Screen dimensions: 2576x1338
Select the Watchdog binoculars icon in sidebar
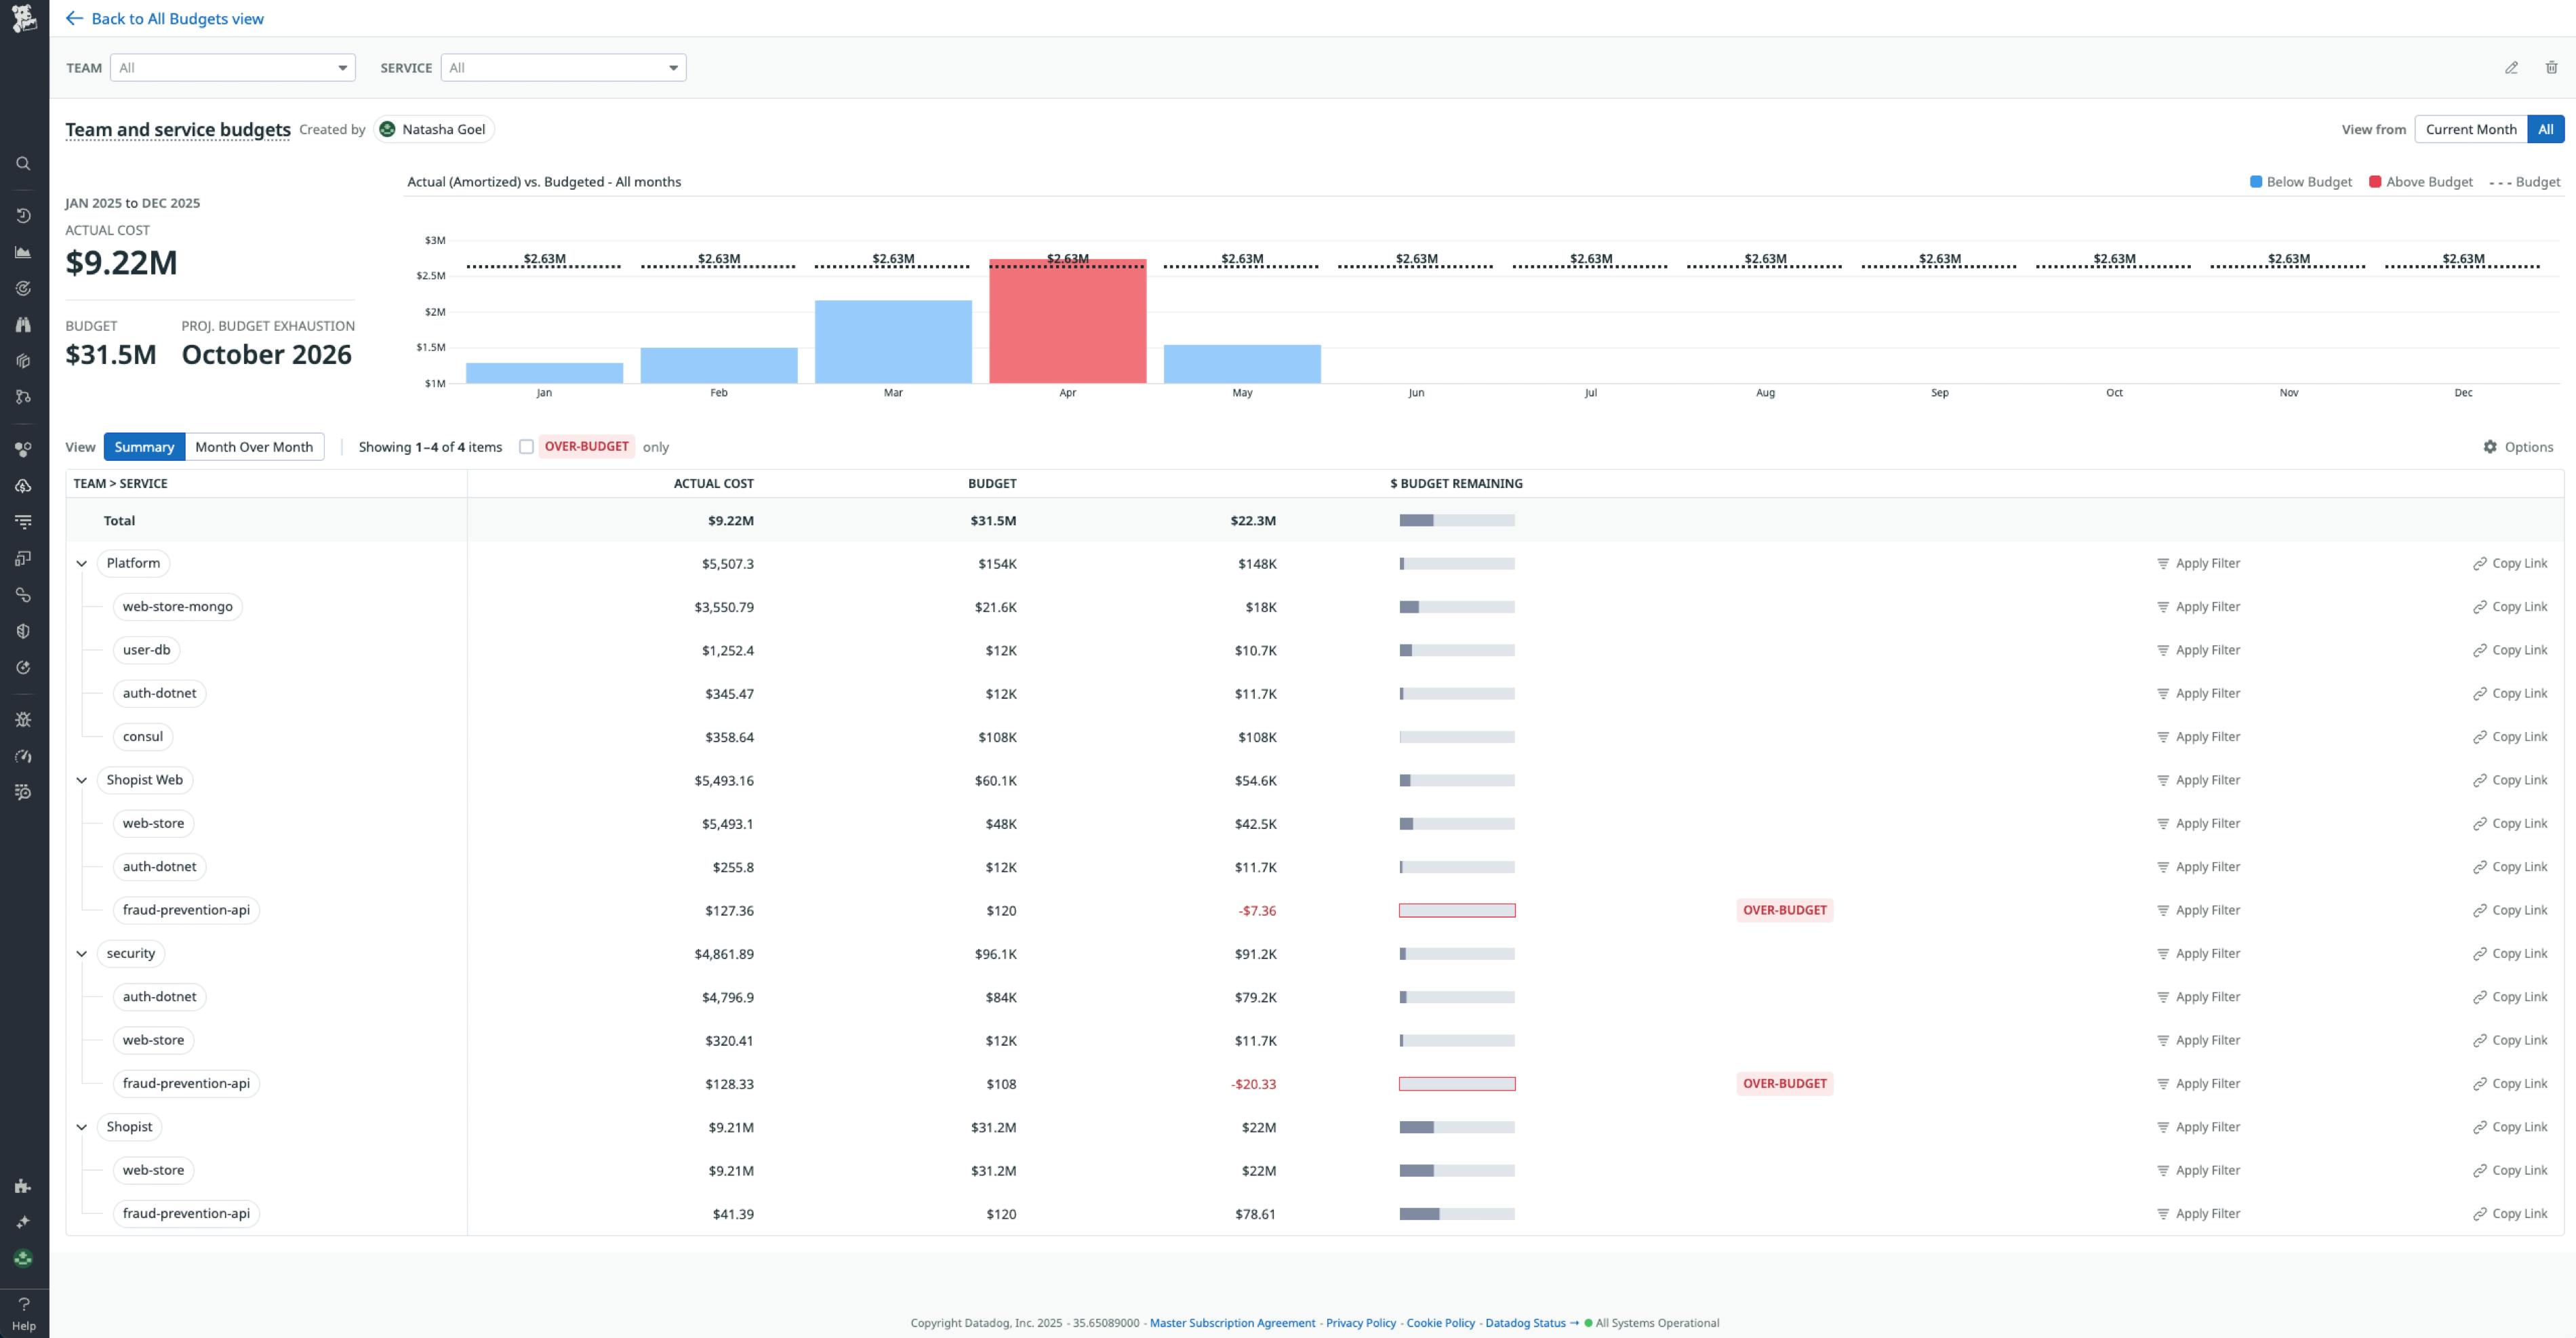point(23,324)
